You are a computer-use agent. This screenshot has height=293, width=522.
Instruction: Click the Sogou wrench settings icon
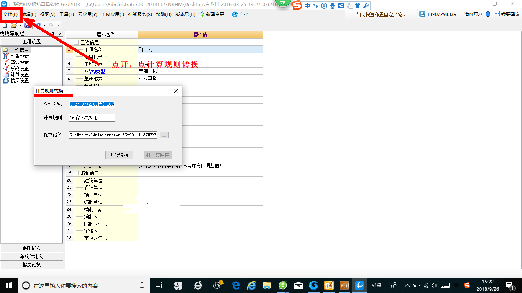[366, 6]
